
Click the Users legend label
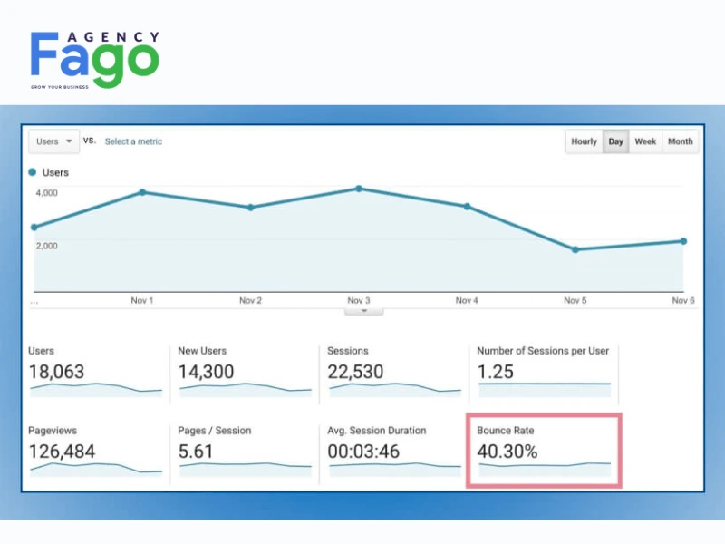[x=55, y=172]
